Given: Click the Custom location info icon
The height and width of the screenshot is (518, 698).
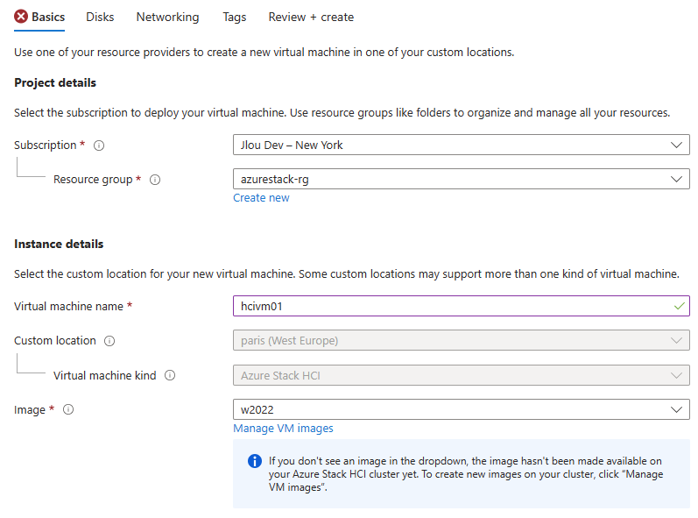Looking at the screenshot, I should pyautogui.click(x=109, y=341).
